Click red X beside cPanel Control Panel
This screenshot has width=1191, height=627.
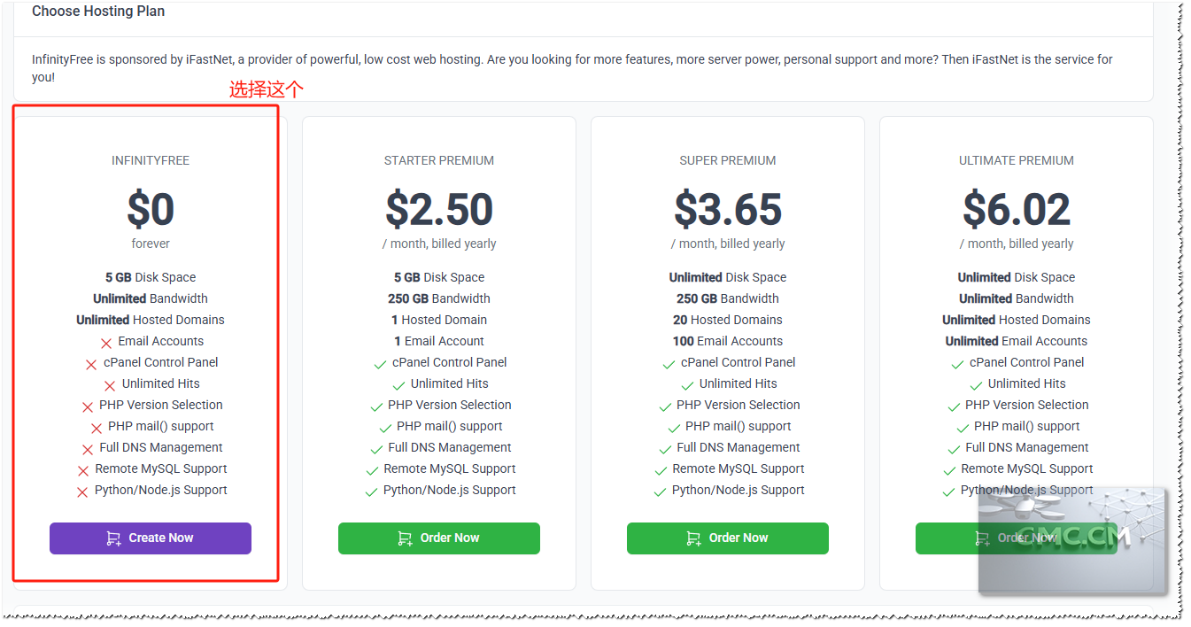pyautogui.click(x=91, y=364)
